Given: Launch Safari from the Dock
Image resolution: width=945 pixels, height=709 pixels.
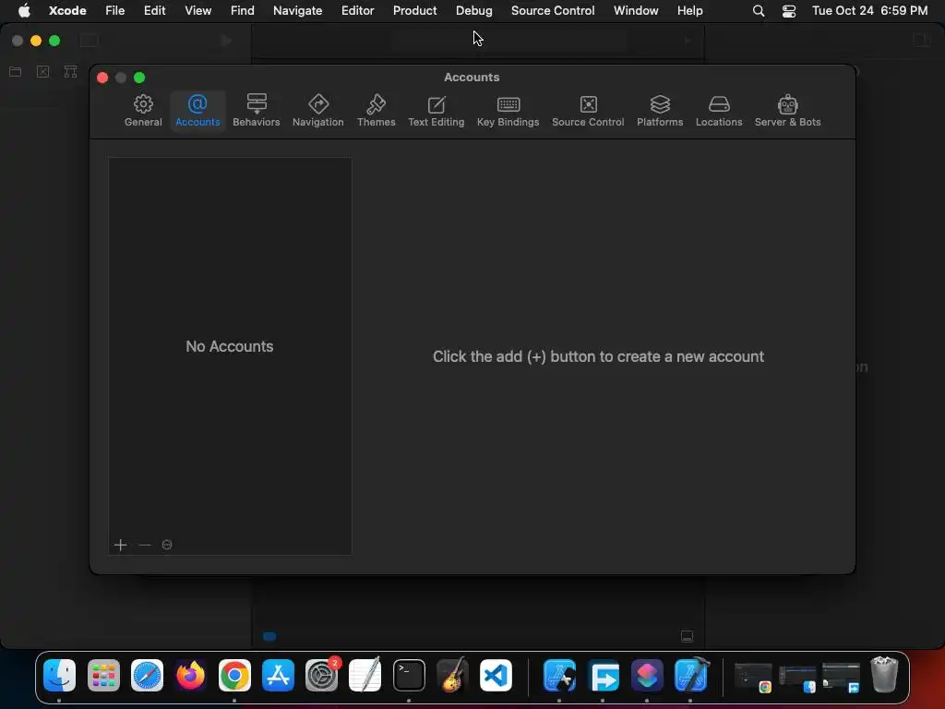Looking at the screenshot, I should 147,675.
